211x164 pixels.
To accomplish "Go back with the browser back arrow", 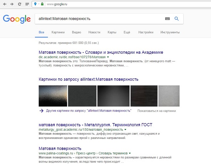I will (5, 4).
